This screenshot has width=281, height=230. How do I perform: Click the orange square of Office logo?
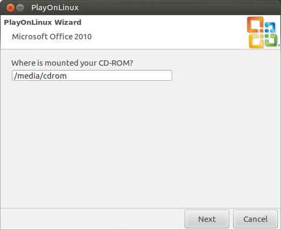pyautogui.click(x=255, y=25)
